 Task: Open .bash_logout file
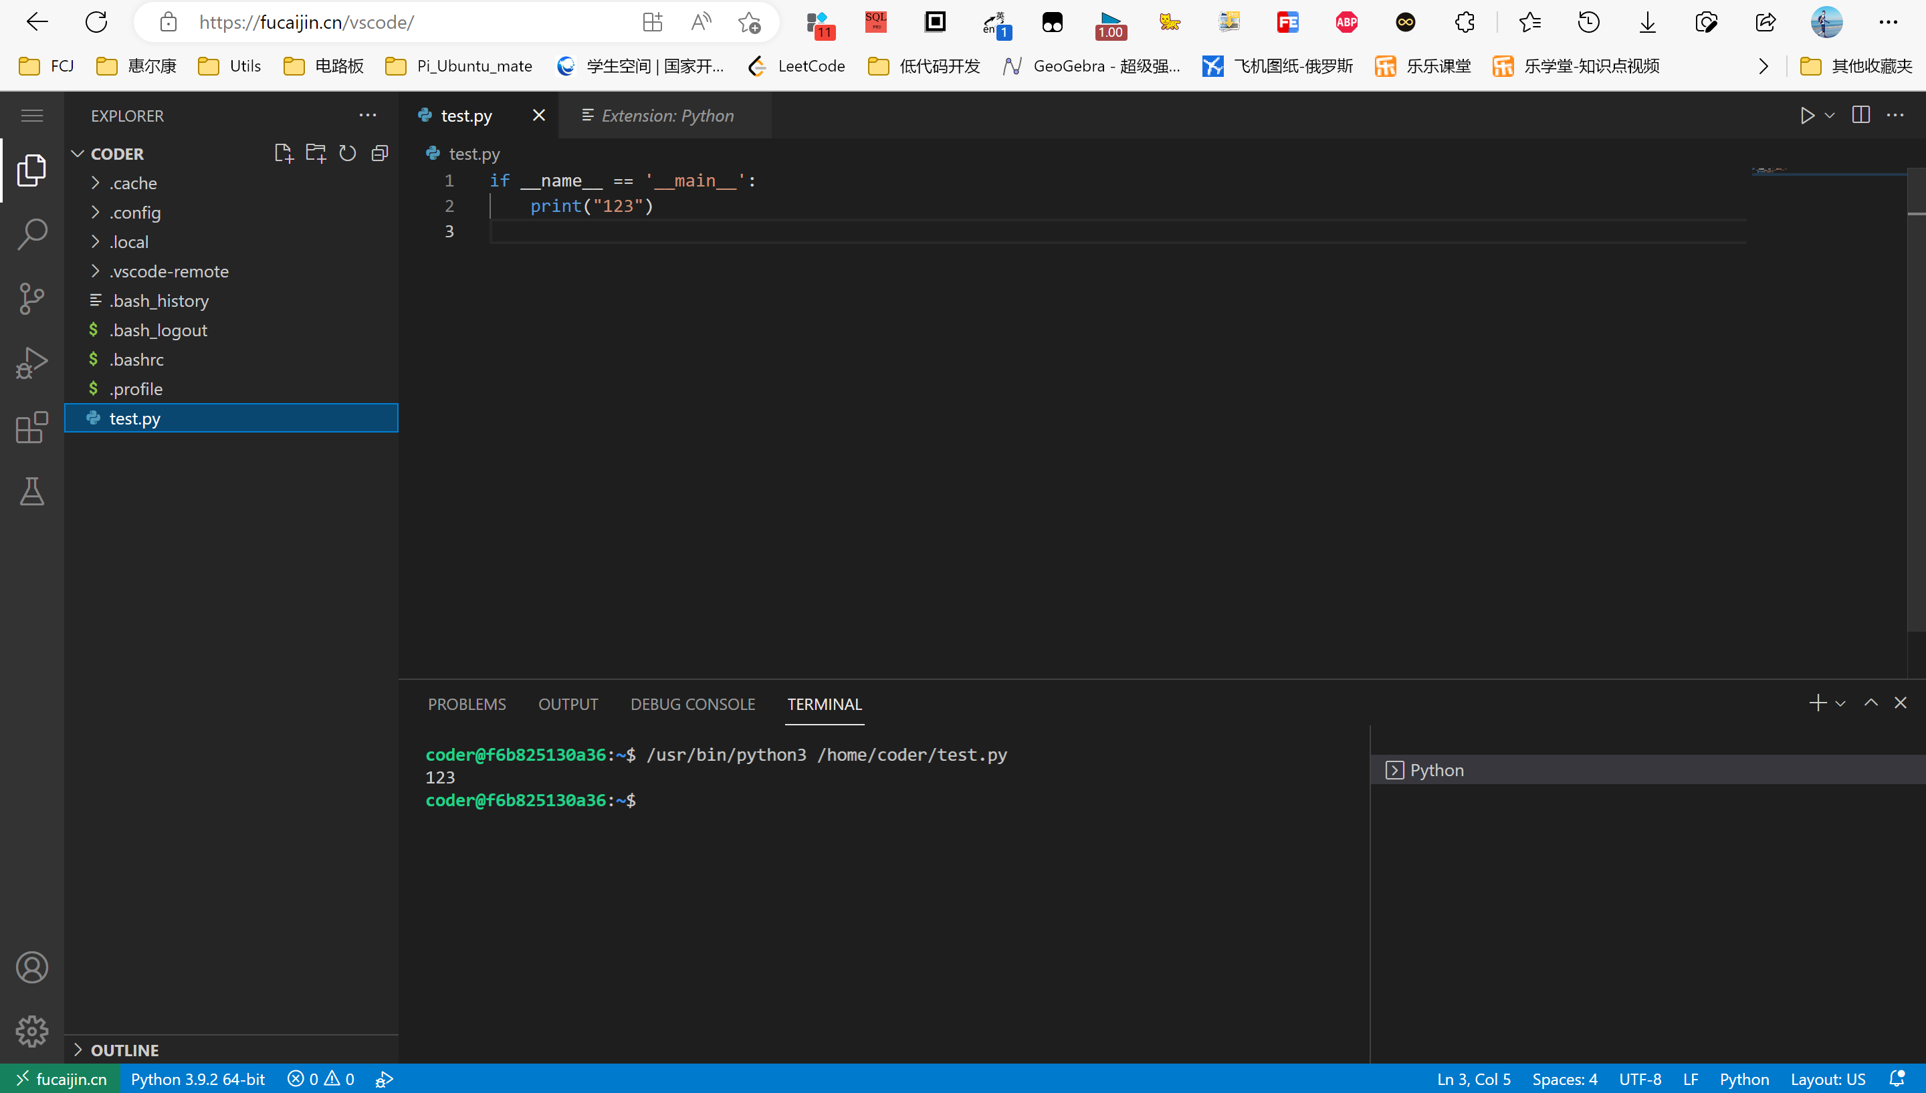click(231, 330)
